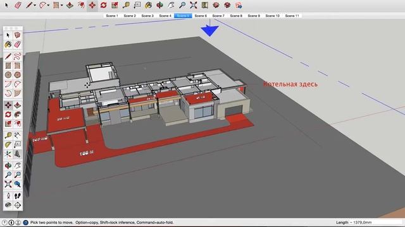The image size is (405, 227).
Task: Choose the Push/Pull tool in the top toolbar
Action: 70,5
